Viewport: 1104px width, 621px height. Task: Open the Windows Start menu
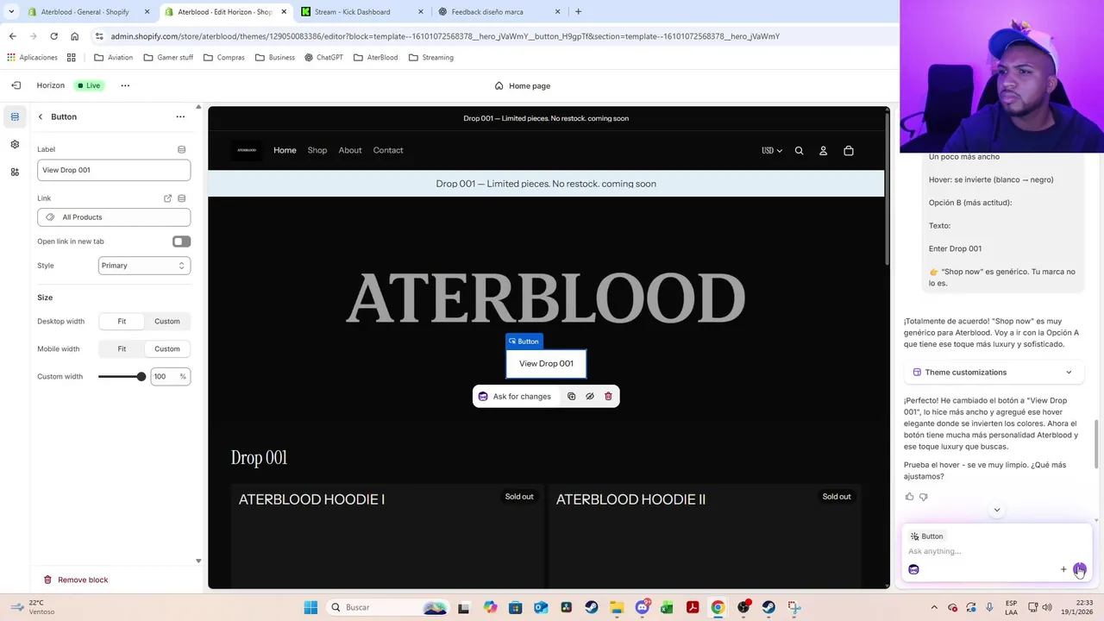pos(310,607)
